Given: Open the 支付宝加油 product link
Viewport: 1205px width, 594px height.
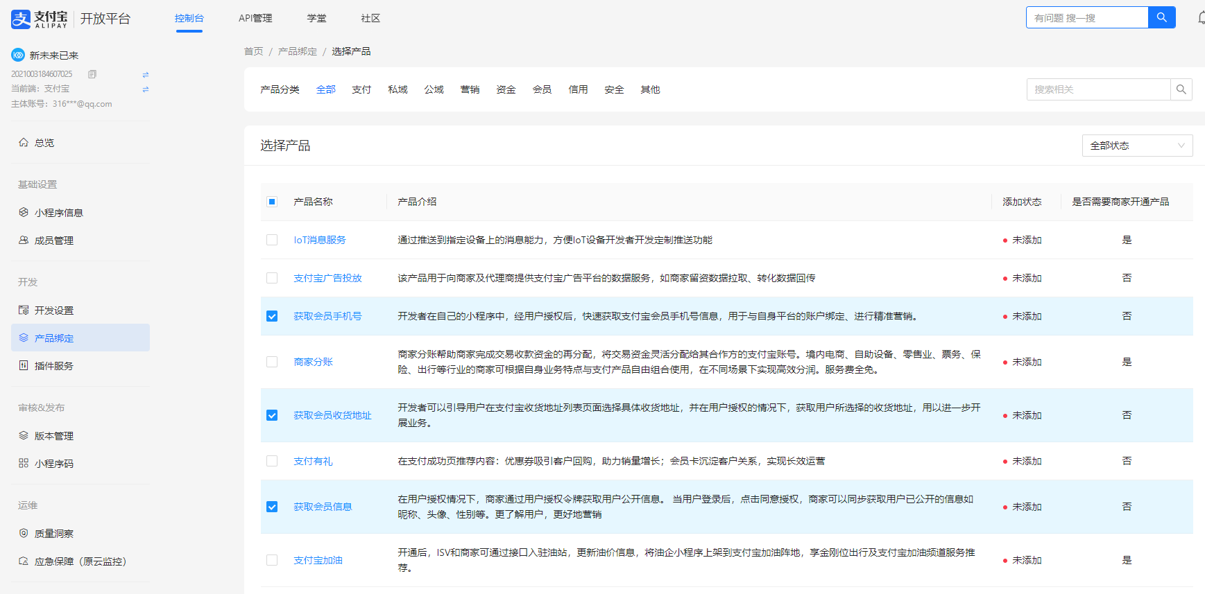Looking at the screenshot, I should (318, 560).
